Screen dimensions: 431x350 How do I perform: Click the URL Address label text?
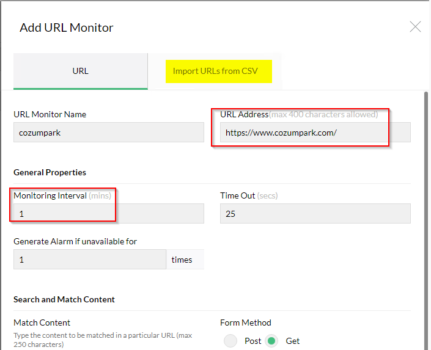244,114
